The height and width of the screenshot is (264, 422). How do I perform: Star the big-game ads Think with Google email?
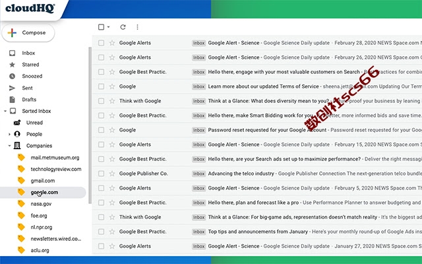112,217
